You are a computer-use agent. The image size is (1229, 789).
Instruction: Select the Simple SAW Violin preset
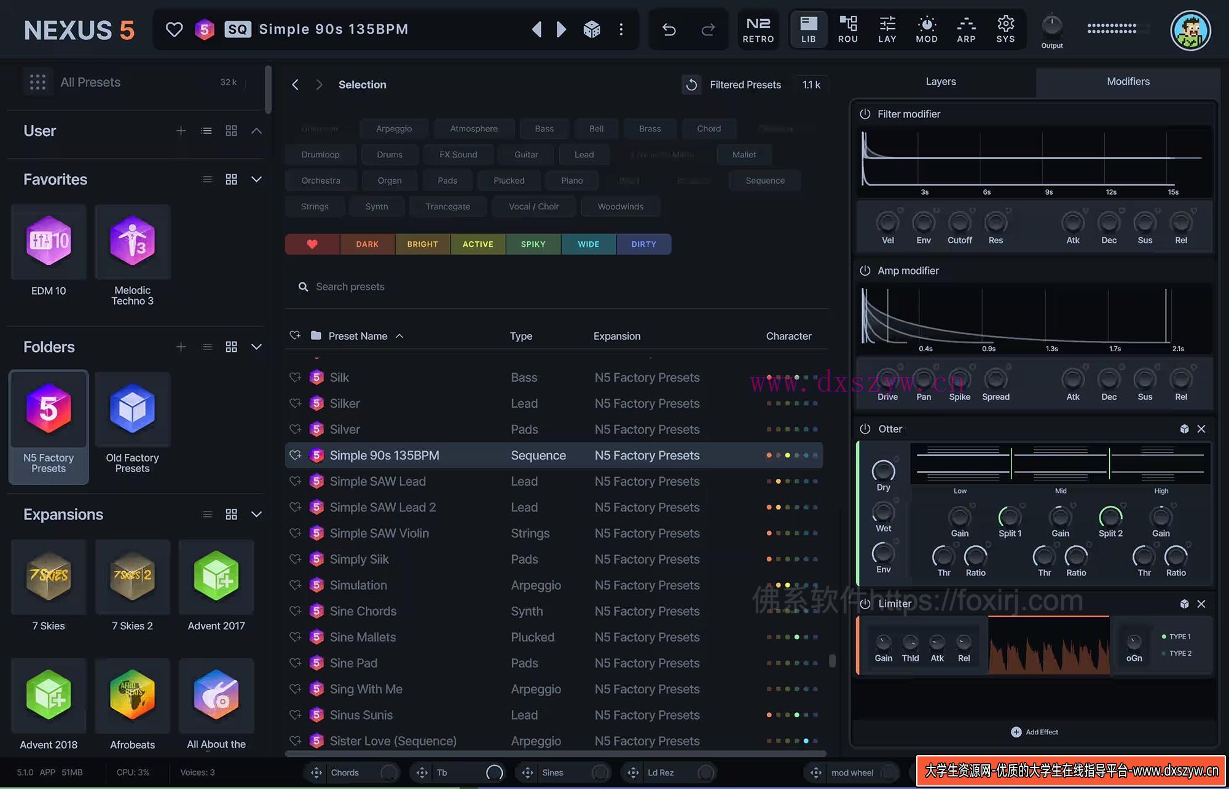(x=554, y=534)
